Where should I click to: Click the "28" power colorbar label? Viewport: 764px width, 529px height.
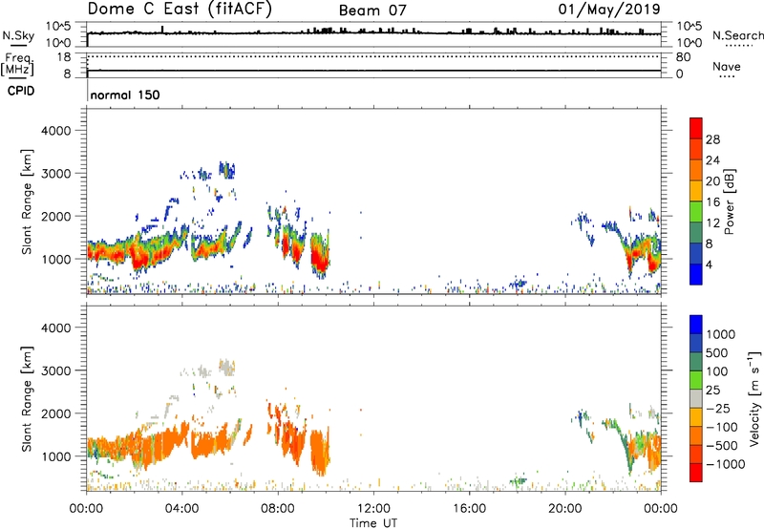click(712, 139)
